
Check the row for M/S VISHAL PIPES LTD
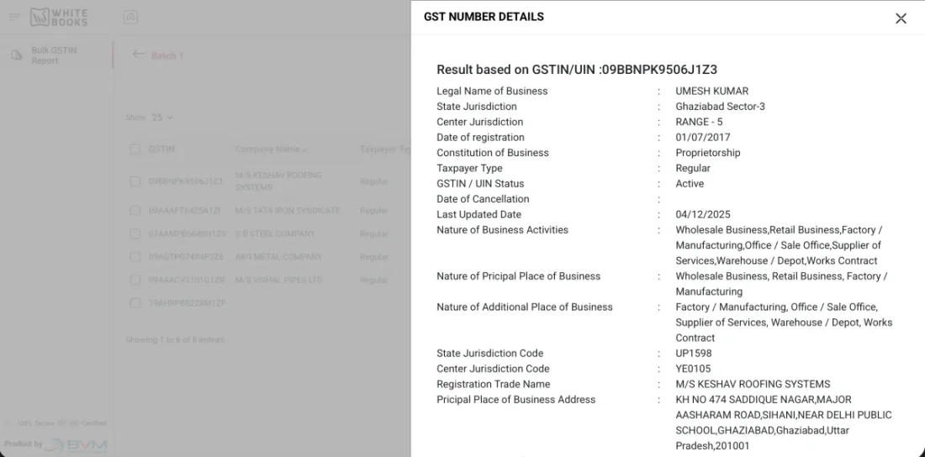[x=135, y=280]
